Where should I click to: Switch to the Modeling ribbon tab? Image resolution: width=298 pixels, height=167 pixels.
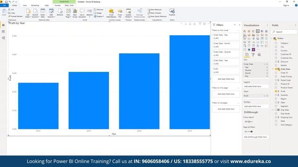coord(35,6)
